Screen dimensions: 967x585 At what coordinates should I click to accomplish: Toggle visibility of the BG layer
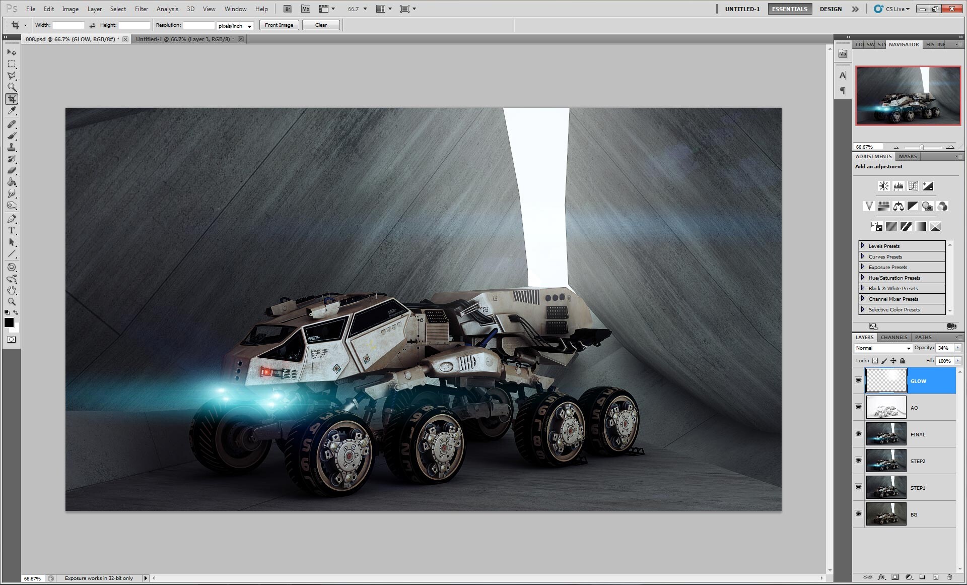(859, 514)
